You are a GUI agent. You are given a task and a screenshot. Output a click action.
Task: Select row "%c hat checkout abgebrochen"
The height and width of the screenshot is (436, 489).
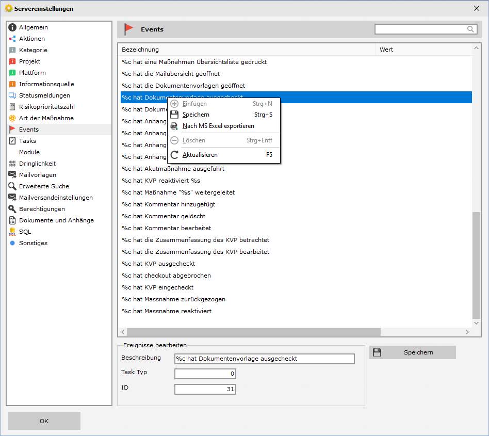(296, 276)
